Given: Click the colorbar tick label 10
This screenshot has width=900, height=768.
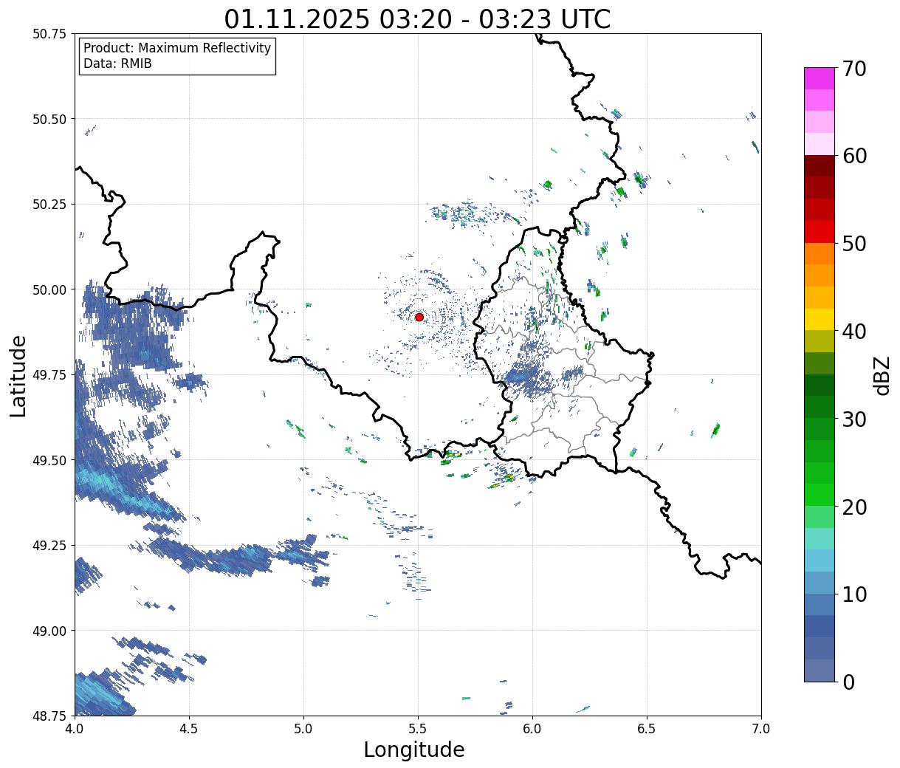Looking at the screenshot, I should coord(854,594).
